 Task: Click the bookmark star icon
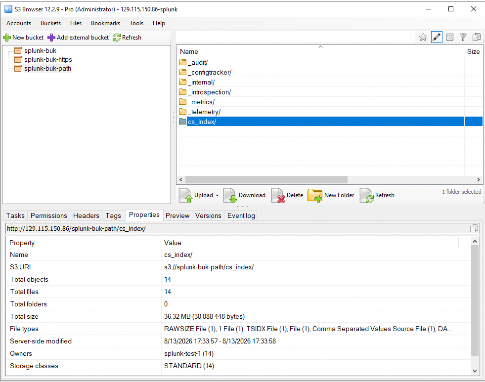tap(423, 38)
